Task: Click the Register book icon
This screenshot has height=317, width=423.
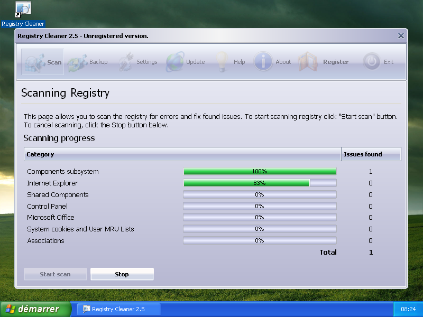Action: (308, 62)
